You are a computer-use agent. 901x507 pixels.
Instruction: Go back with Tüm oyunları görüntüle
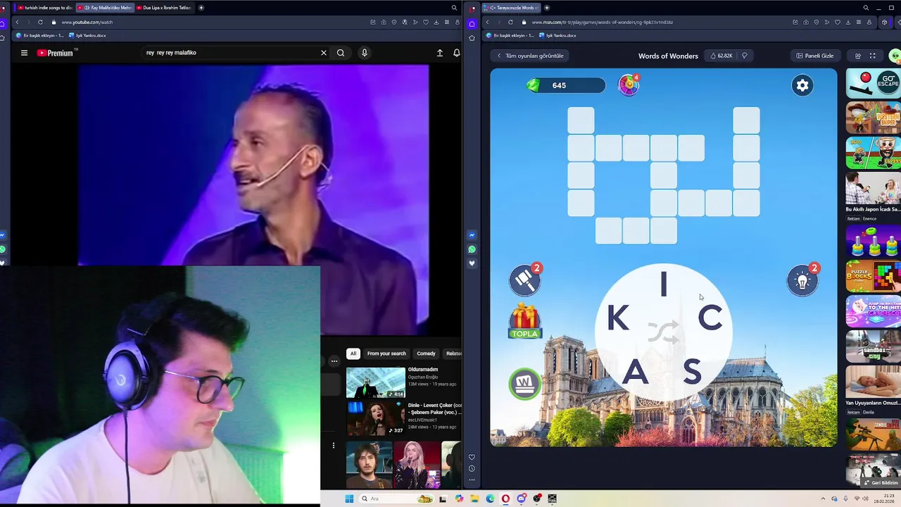coord(530,56)
